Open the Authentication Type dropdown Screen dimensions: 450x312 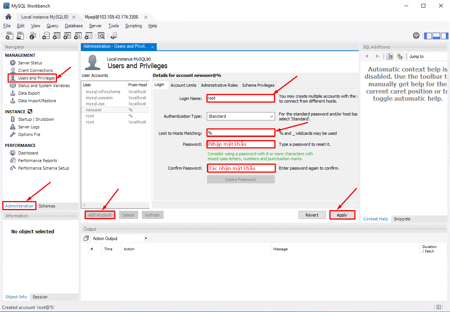241,116
